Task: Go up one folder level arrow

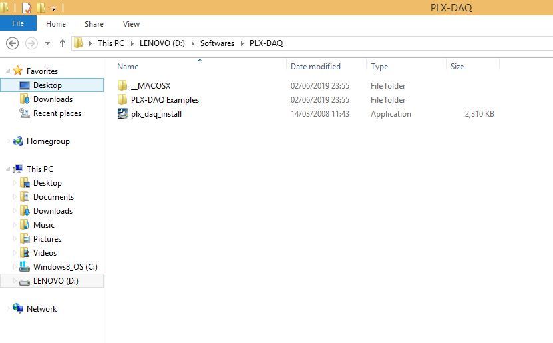Action: 63,43
